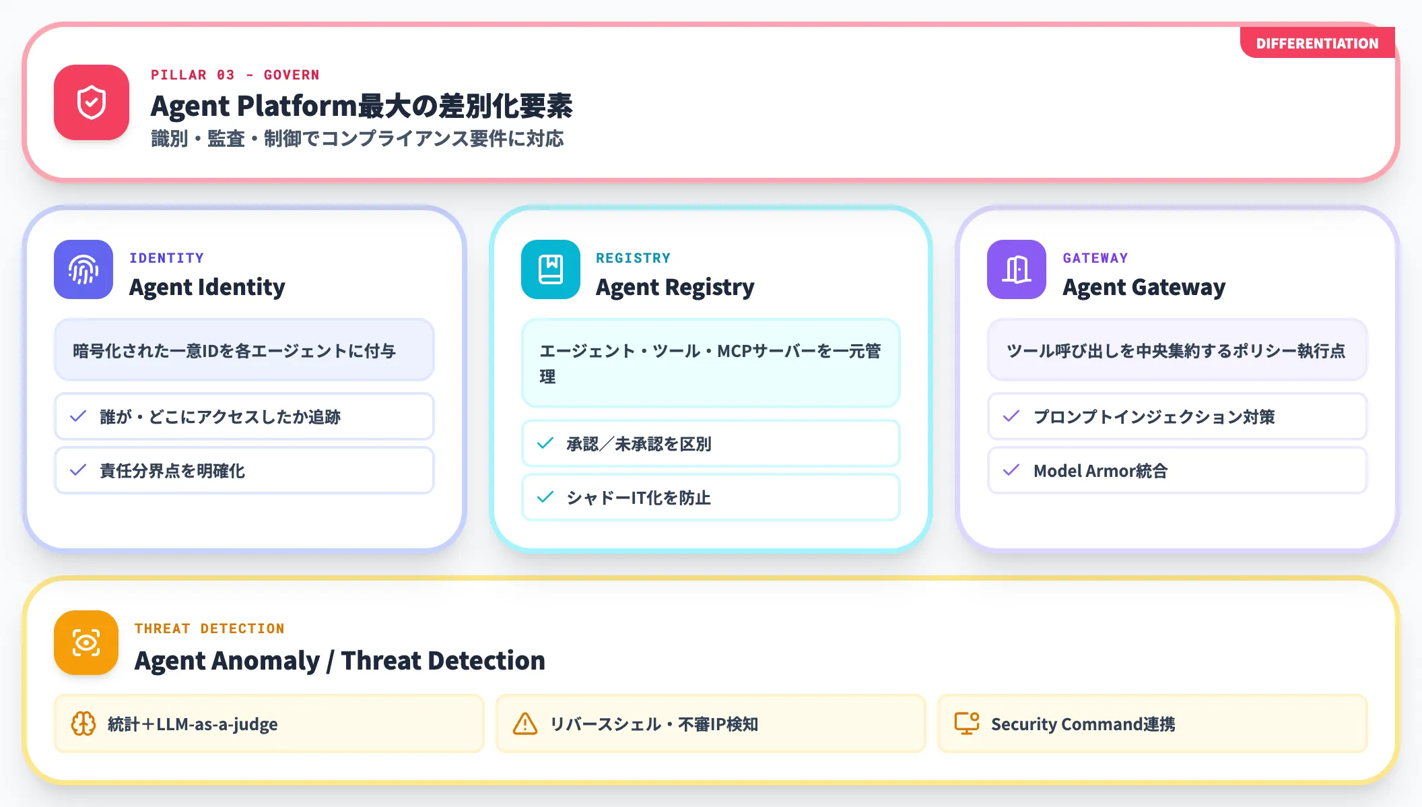The image size is (1422, 807).
Task: Click the DIFFERENTIATION badge
Action: click(x=1316, y=43)
